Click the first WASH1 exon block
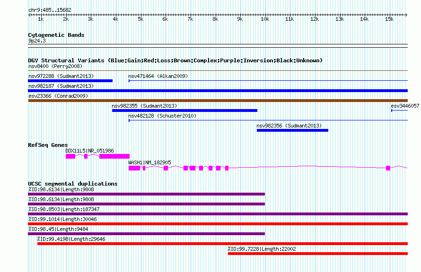421x272 pixels. point(134,168)
